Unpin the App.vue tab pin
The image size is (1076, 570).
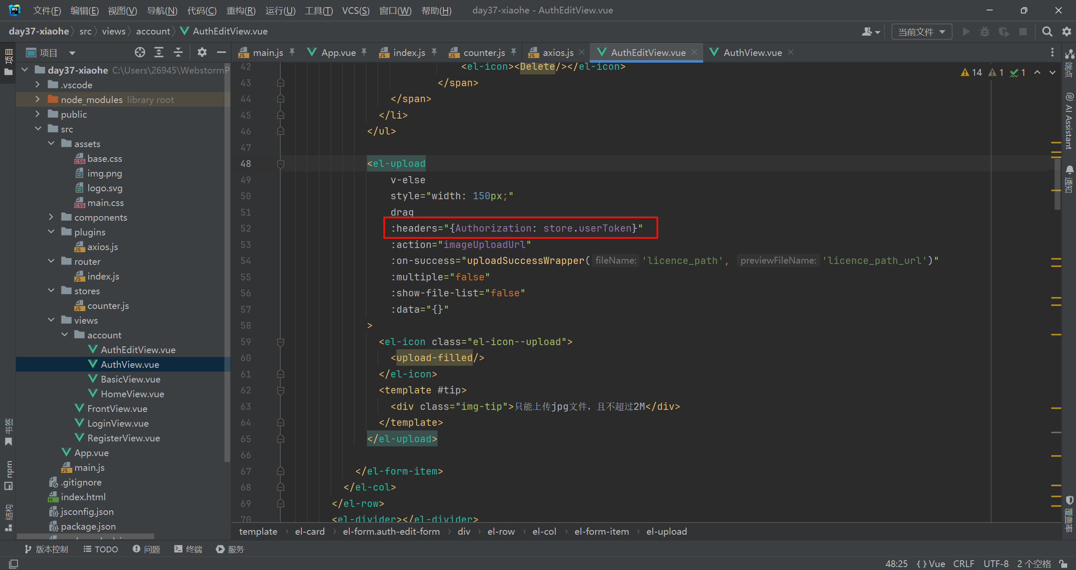(364, 52)
